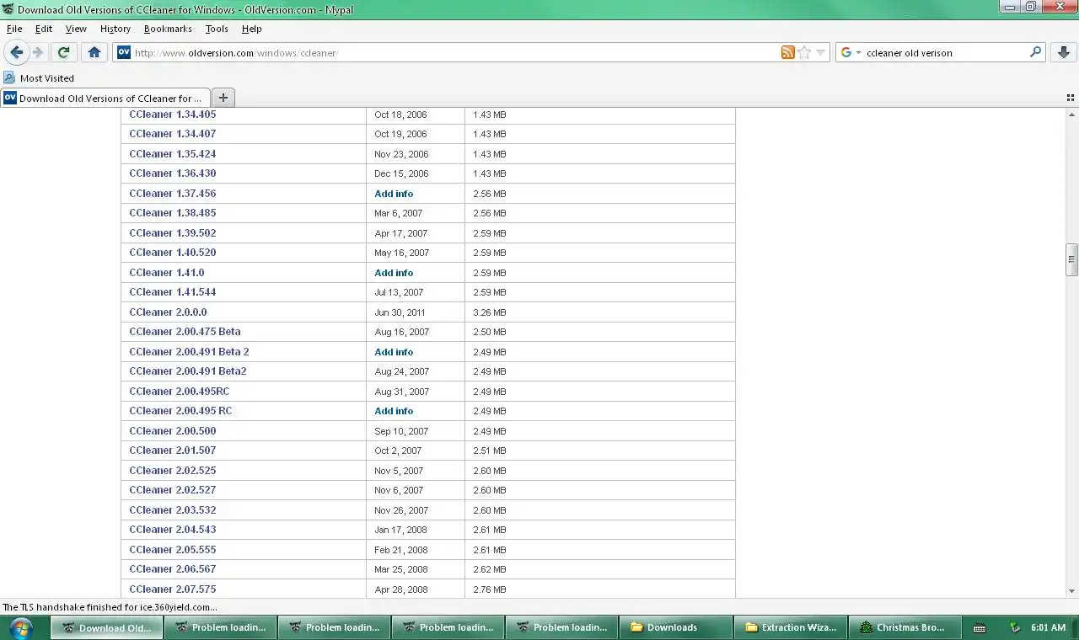Click the Forward navigation arrow
The height and width of the screenshot is (640, 1079).
pos(38,52)
